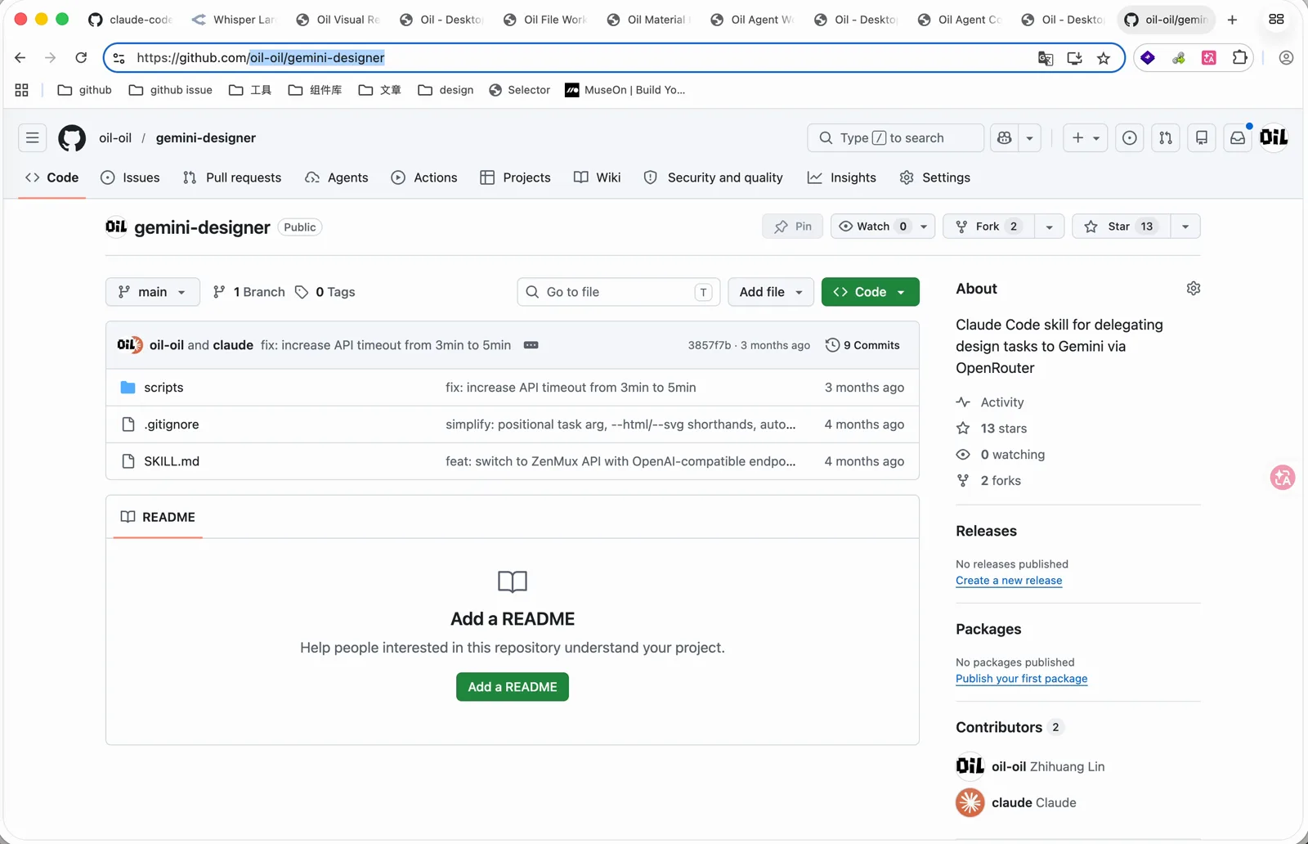Viewport: 1308px width, 844px height.
Task: Open the main branch selector
Action: click(152, 292)
